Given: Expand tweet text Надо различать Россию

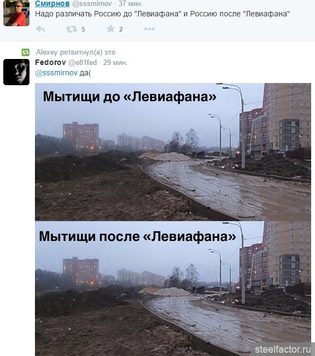Looking at the screenshot, I should (163, 14).
